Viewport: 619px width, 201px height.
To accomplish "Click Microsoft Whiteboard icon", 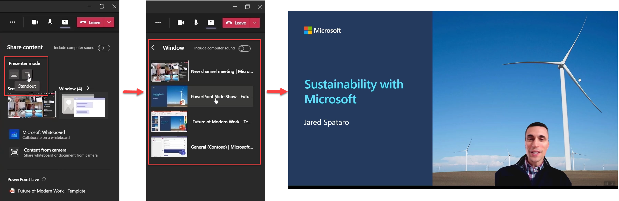I will coord(14,134).
